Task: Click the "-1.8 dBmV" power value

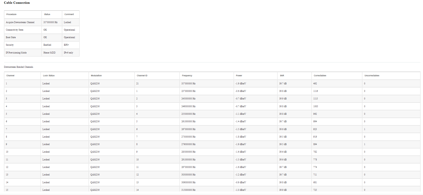Action: click(241, 137)
